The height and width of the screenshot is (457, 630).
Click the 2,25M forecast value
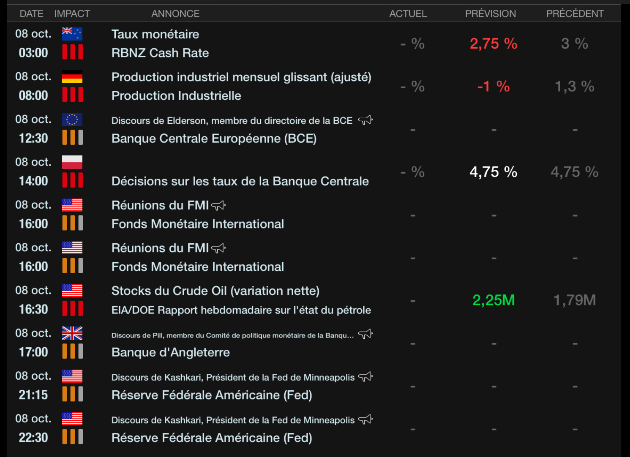tap(493, 300)
